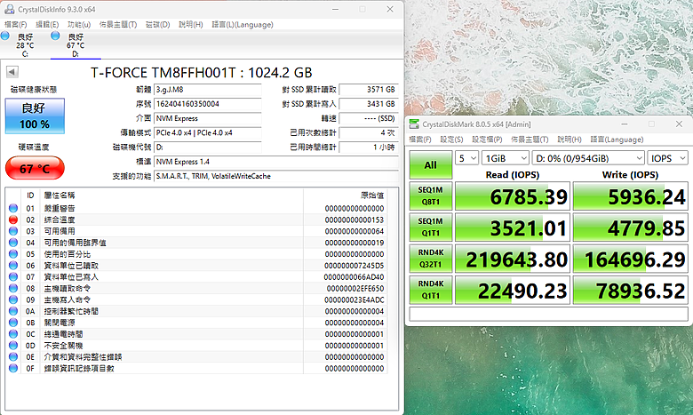Run the RND4K Q32T1 benchmark
Screen dimensions: 693x415
[x=431, y=258]
